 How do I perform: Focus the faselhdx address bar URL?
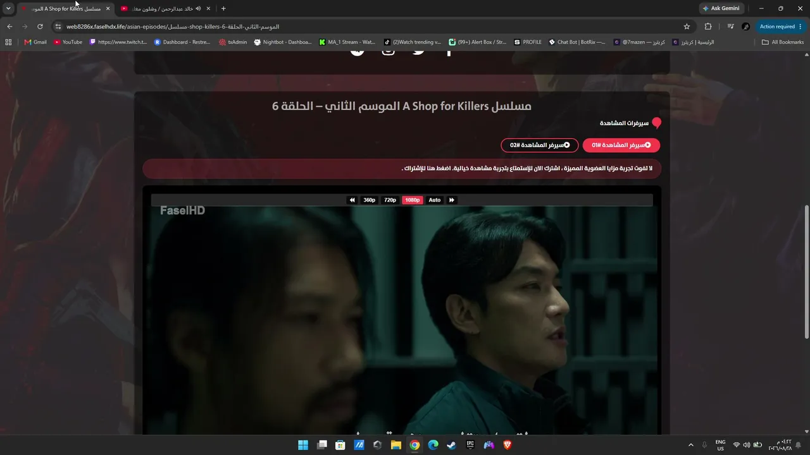click(x=173, y=27)
